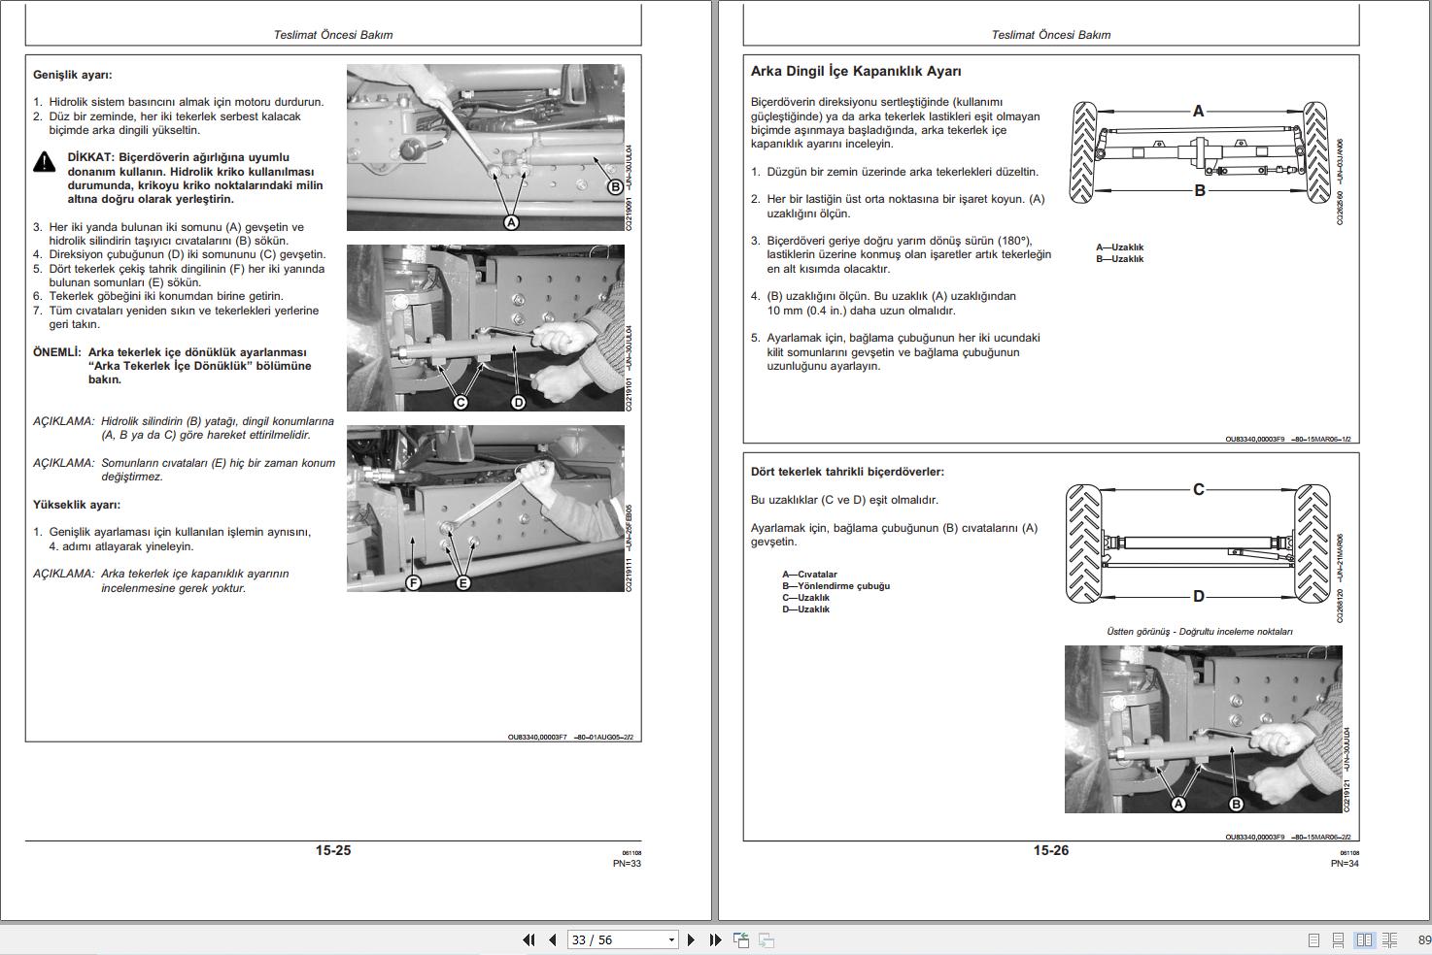Click the first wrench photo with labels A and B
Viewport: 1432px width, 955px height.
485,148
